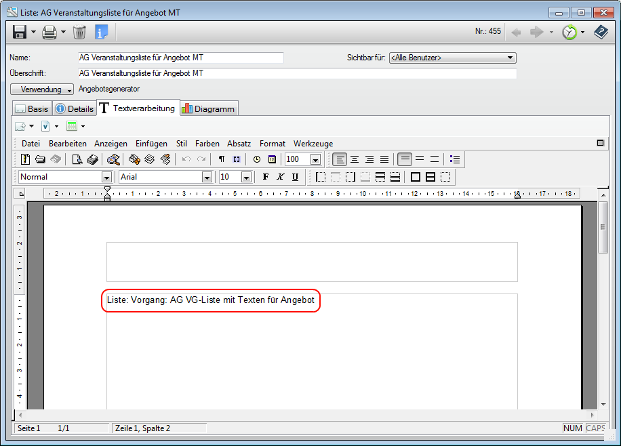Toggle italic formatting
The image size is (621, 446).
280,177
